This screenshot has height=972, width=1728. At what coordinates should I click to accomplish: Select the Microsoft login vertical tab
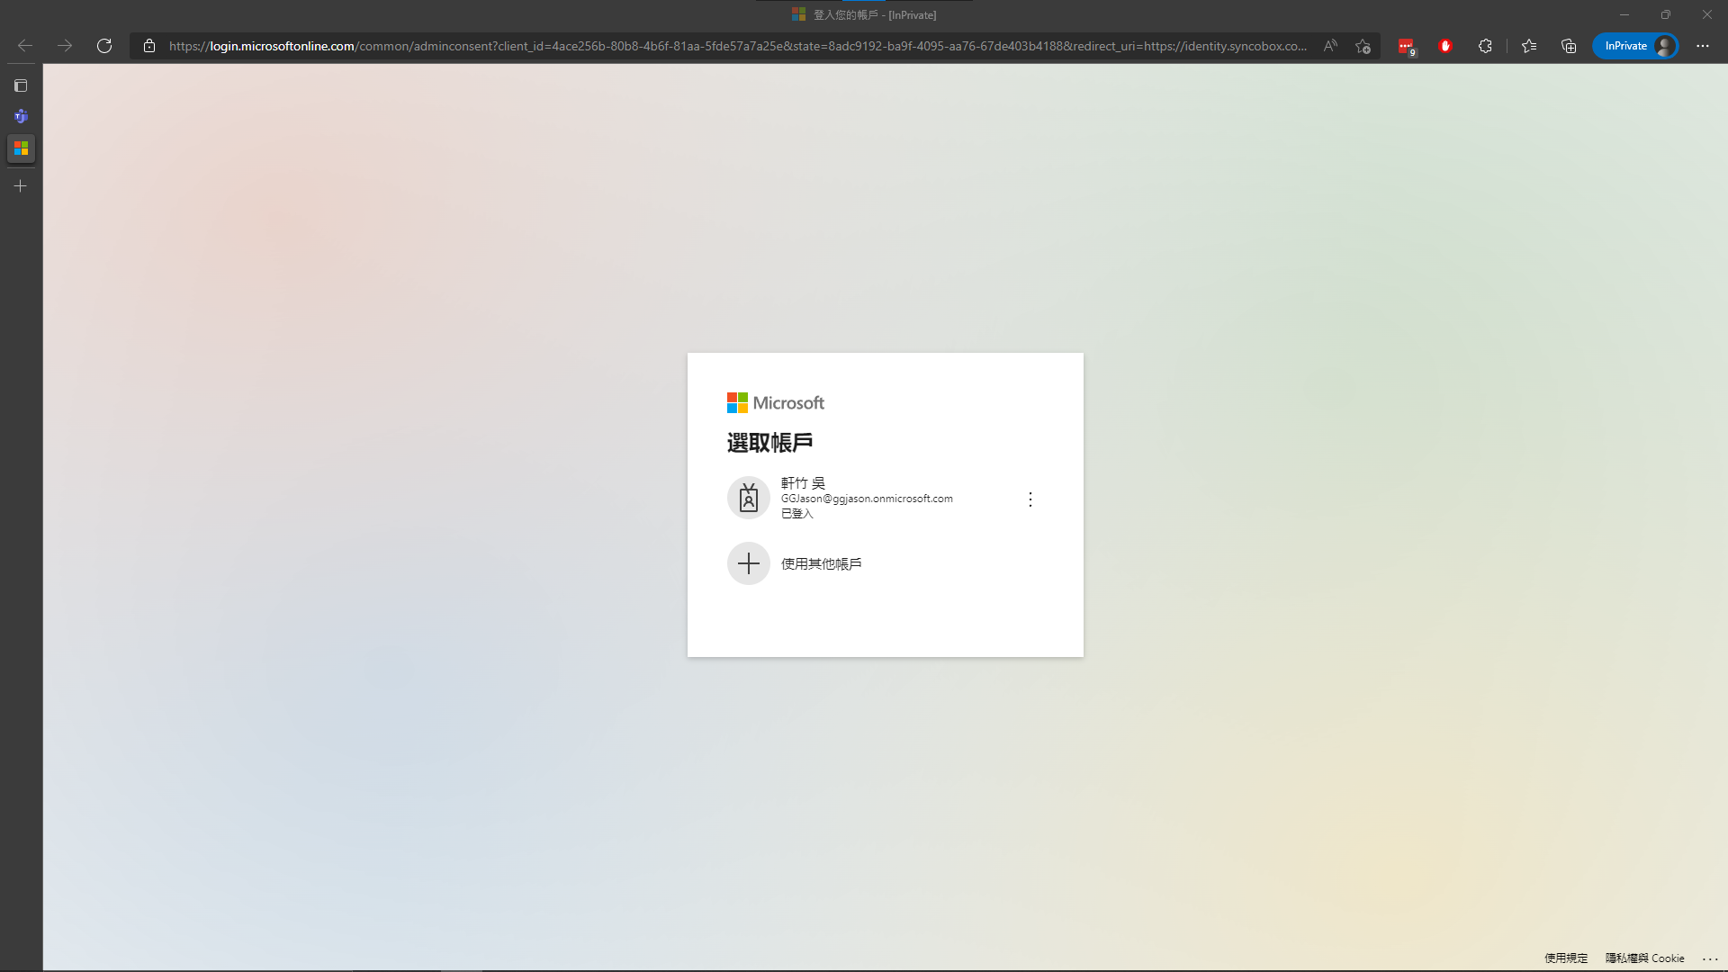[21, 148]
